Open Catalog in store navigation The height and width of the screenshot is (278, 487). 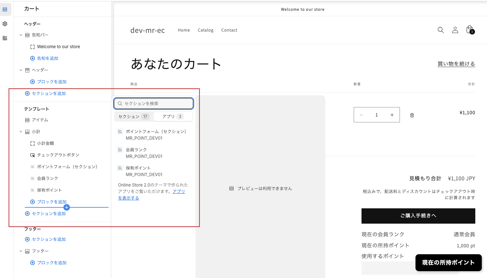click(x=205, y=30)
